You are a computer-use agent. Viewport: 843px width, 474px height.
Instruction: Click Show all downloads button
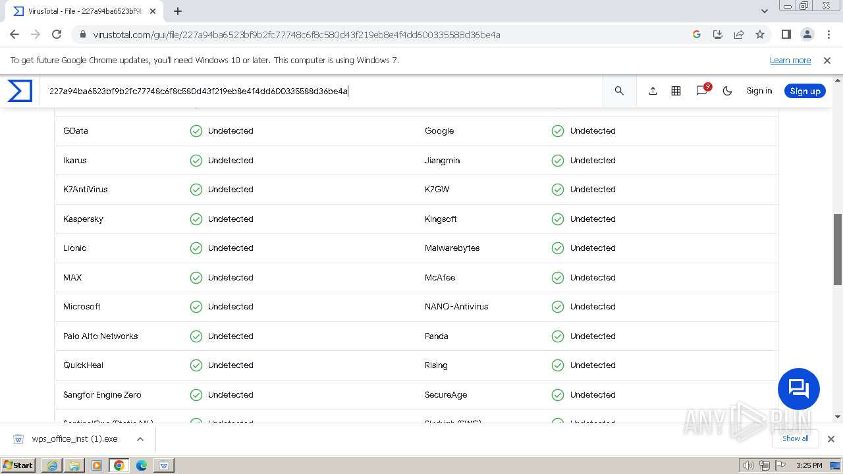coord(796,438)
